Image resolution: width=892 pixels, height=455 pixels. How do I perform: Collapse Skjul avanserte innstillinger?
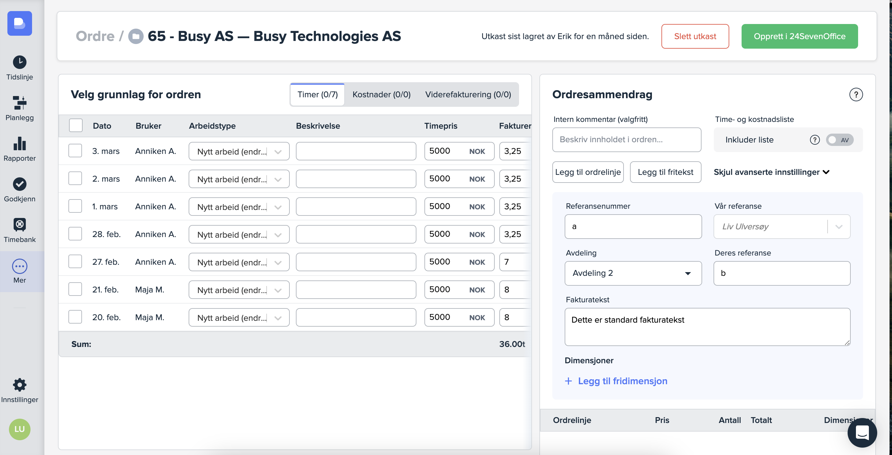pos(771,172)
